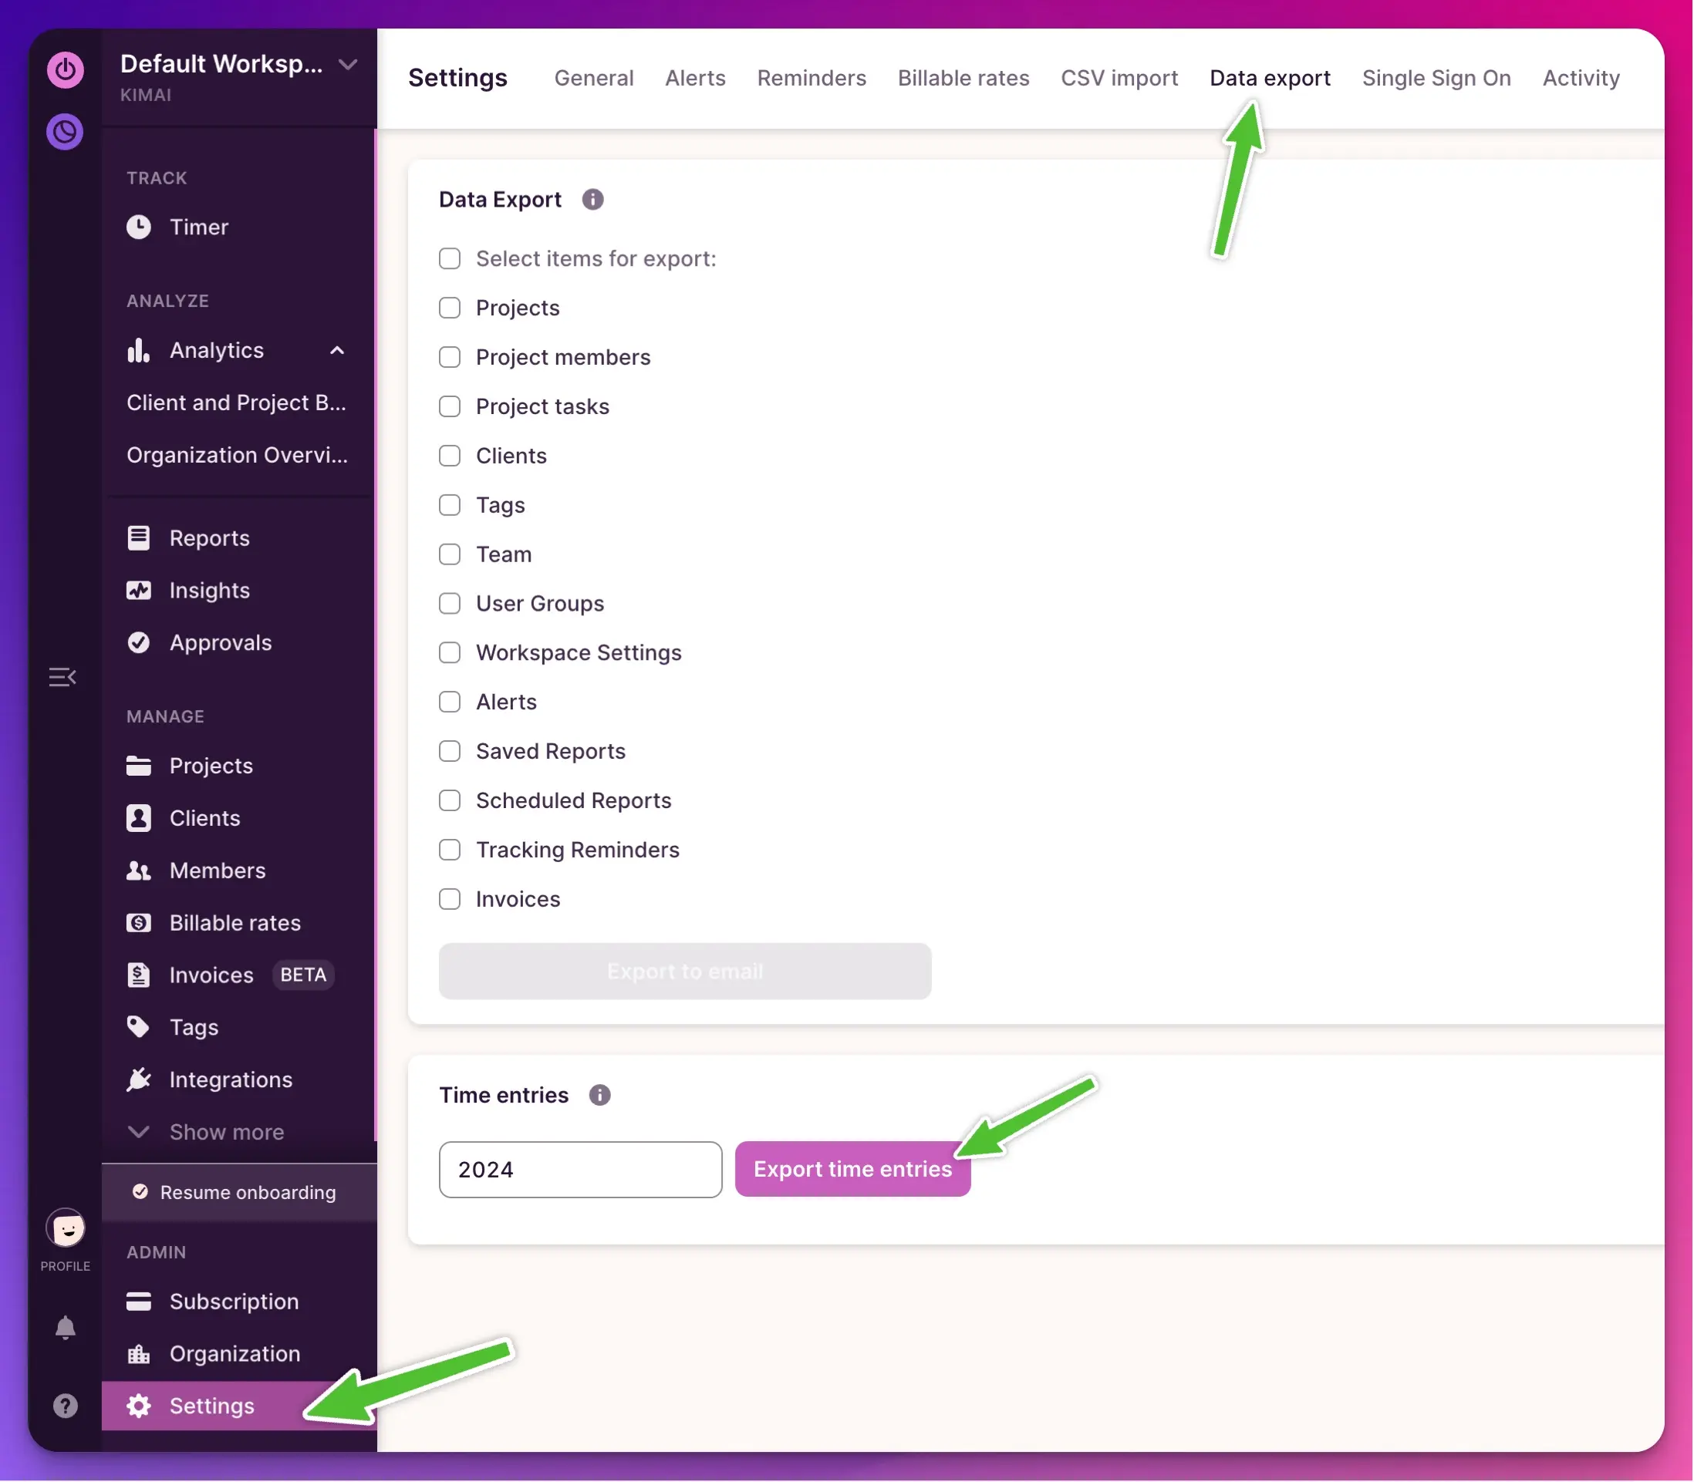Collapse the Analytics section chevron
This screenshot has height=1482, width=1694.
[x=336, y=351]
